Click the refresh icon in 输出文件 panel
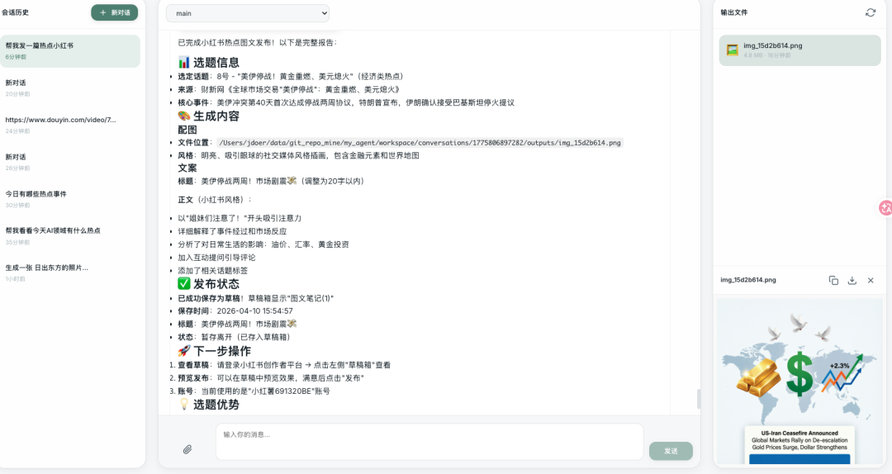This screenshot has width=892, height=474. tap(870, 12)
